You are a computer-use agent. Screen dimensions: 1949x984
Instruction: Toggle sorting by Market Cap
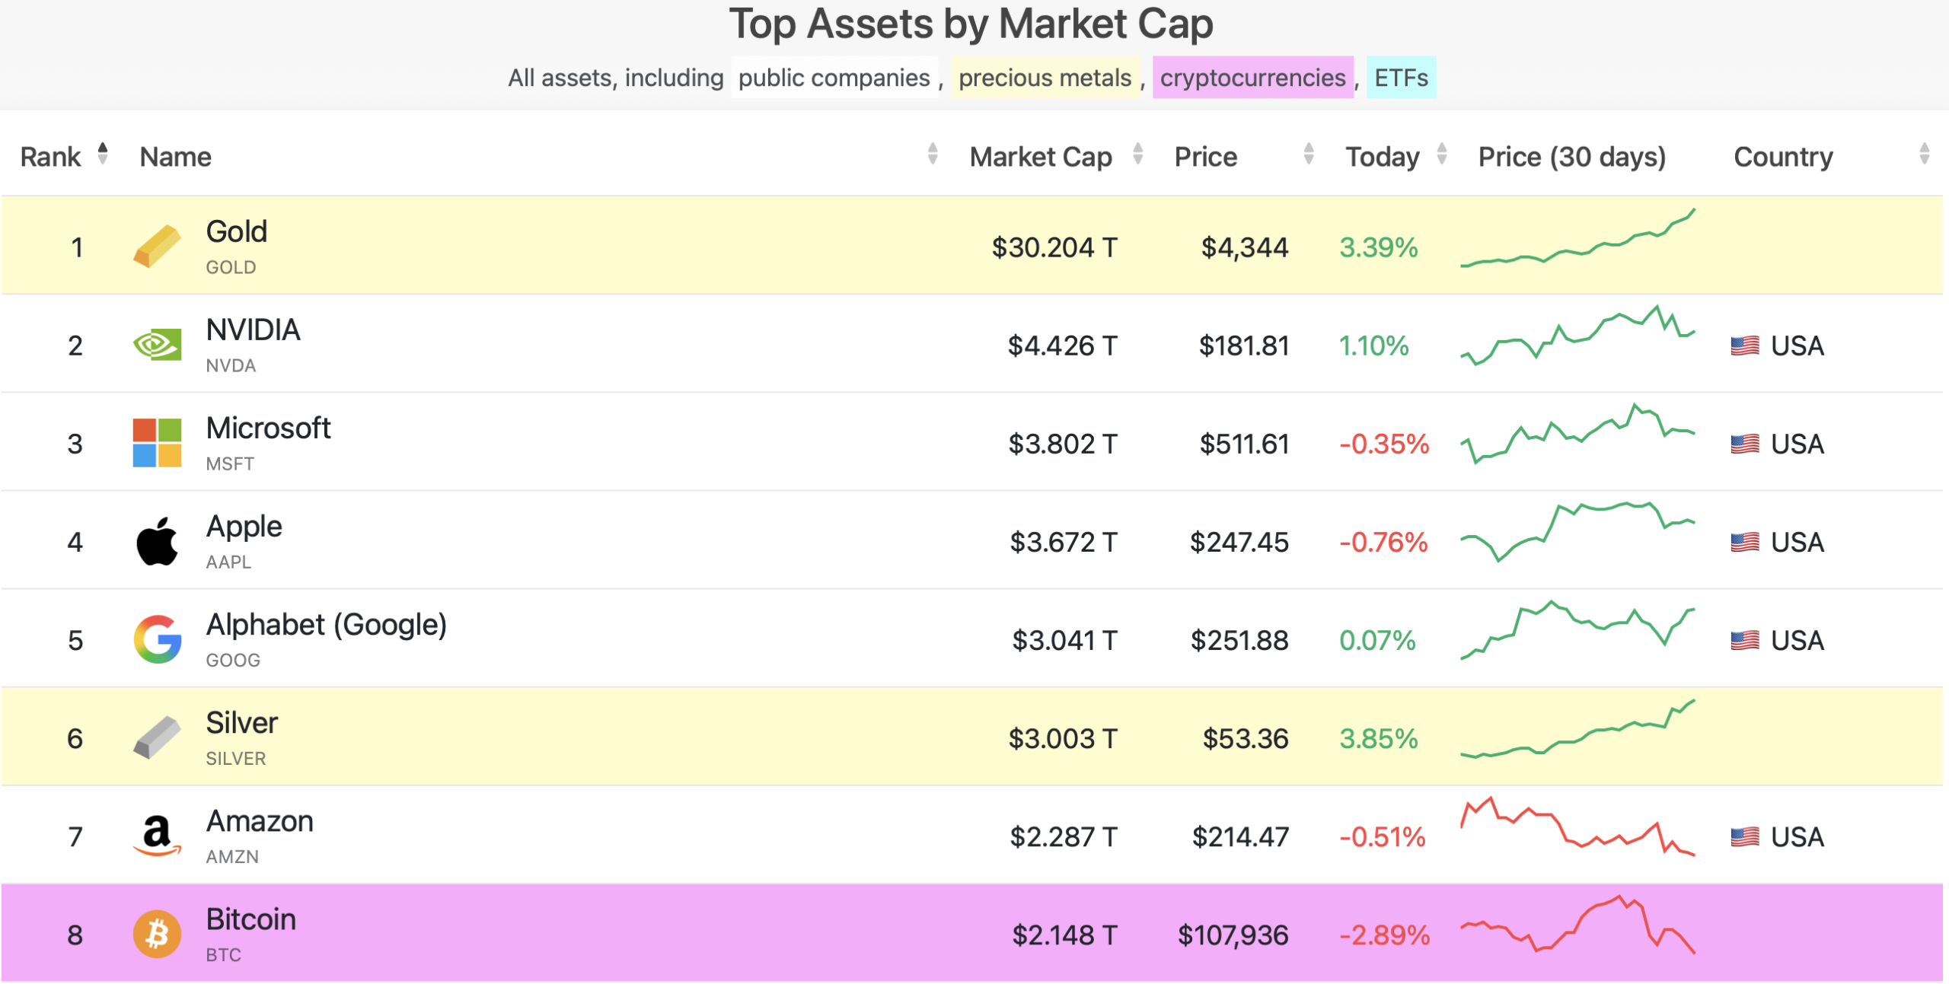(1137, 154)
